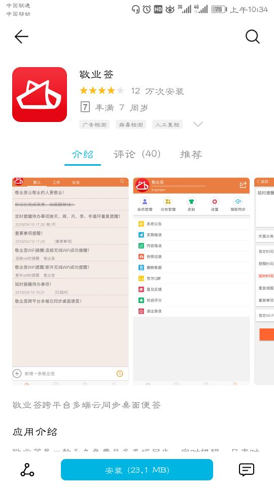Screen dimensions: 274x488
Task: Open the first screenshot of notes list
Action: (x=71, y=281)
